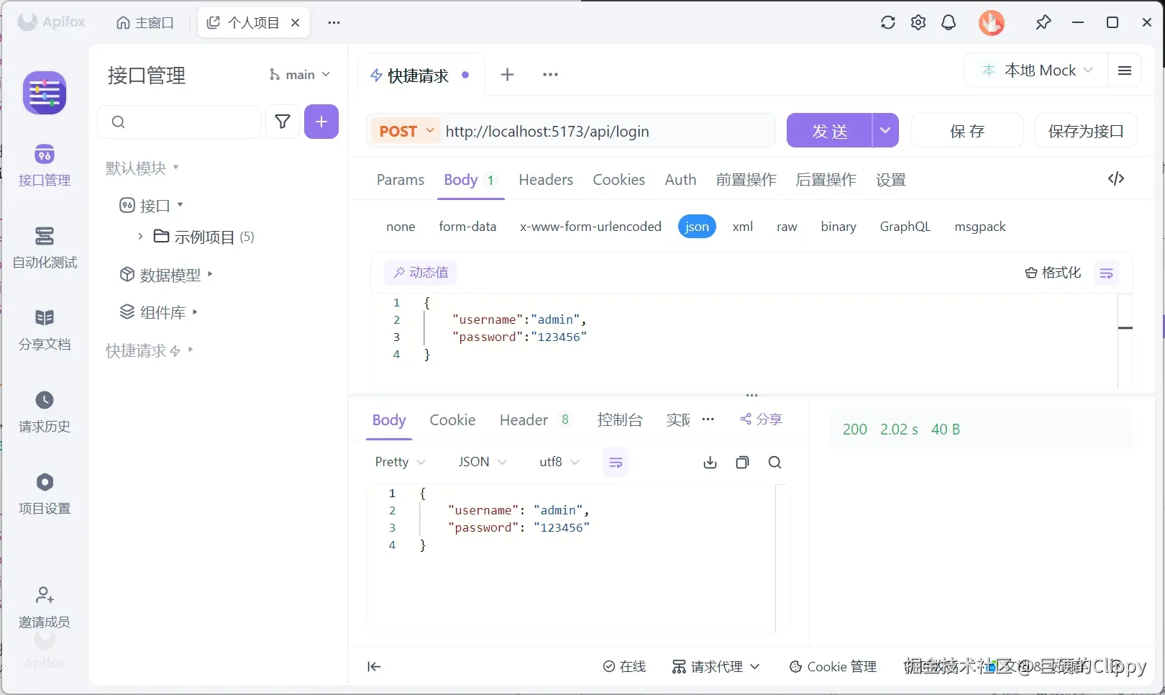Open 请求历史 from the left sidebar

coord(45,412)
